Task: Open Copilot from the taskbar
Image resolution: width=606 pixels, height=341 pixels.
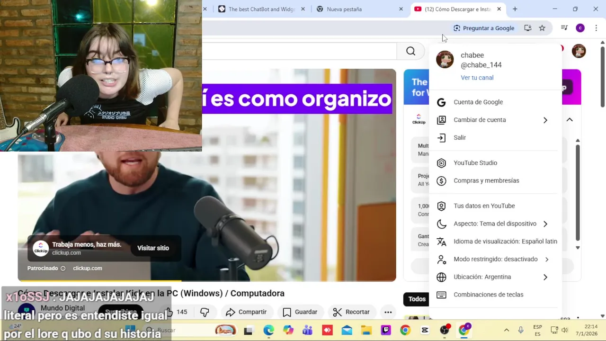Action: tap(288, 330)
